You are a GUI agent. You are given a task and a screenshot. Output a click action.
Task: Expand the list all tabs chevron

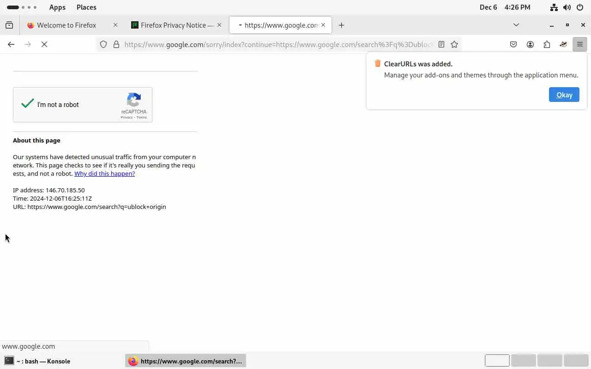(x=516, y=25)
